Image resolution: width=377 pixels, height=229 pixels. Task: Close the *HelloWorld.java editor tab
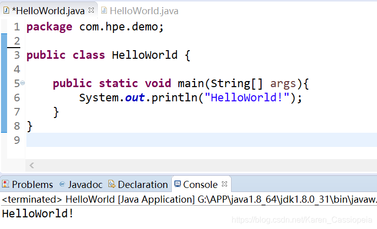tap(91, 10)
